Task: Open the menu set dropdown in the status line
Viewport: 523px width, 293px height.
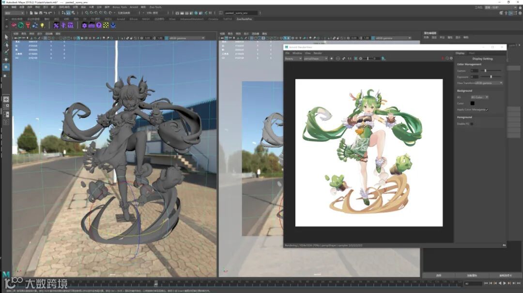Action: [14, 13]
